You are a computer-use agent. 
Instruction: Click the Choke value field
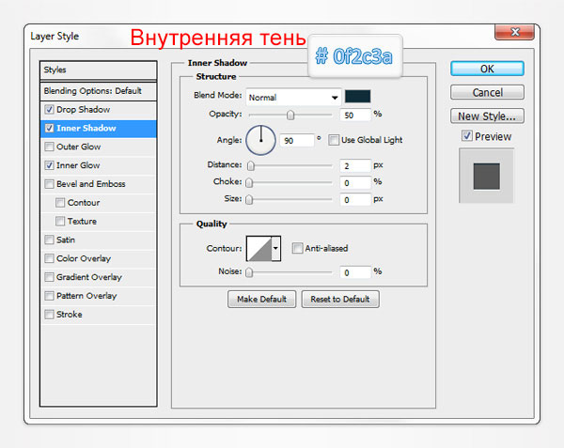[x=355, y=182]
